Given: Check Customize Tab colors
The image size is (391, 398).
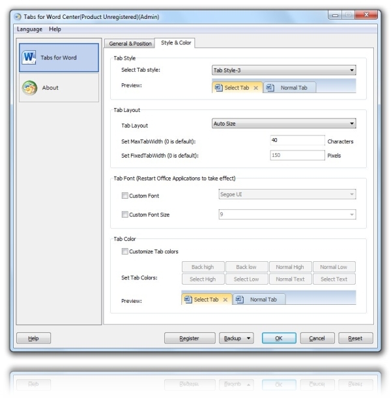Looking at the screenshot, I should tap(124, 251).
